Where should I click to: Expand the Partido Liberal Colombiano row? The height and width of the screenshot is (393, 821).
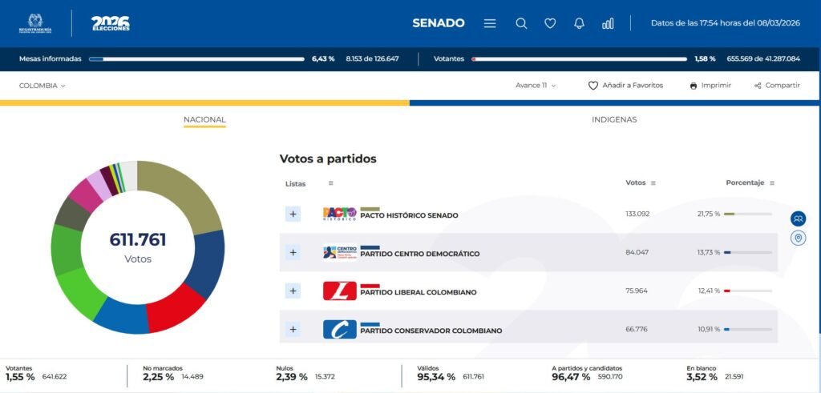point(293,291)
